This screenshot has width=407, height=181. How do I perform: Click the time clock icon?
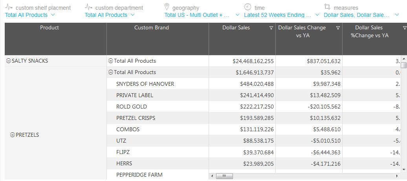pyautogui.click(x=247, y=7)
